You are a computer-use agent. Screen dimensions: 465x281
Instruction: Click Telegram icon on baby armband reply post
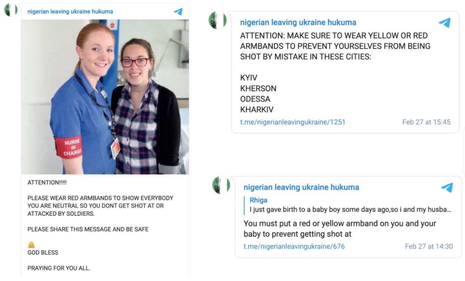pos(447,188)
